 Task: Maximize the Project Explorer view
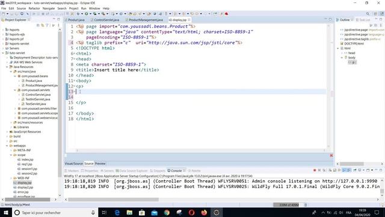[x=58, y=19]
